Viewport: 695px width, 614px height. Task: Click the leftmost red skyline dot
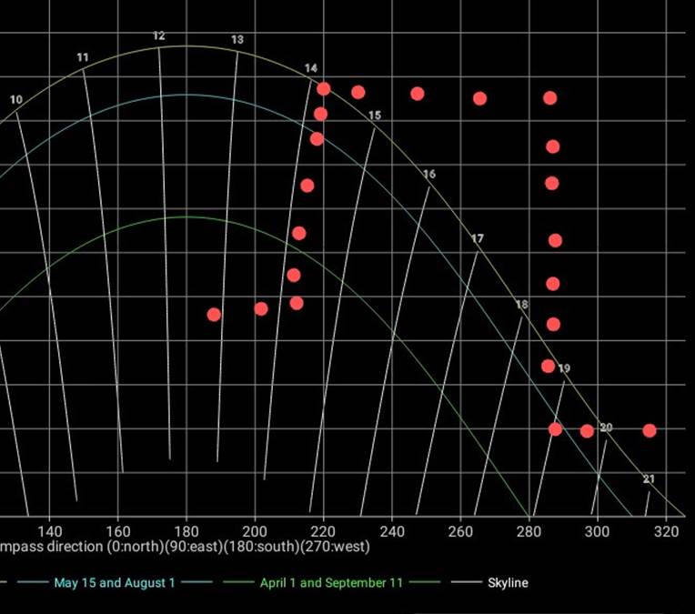pyautogui.click(x=214, y=315)
